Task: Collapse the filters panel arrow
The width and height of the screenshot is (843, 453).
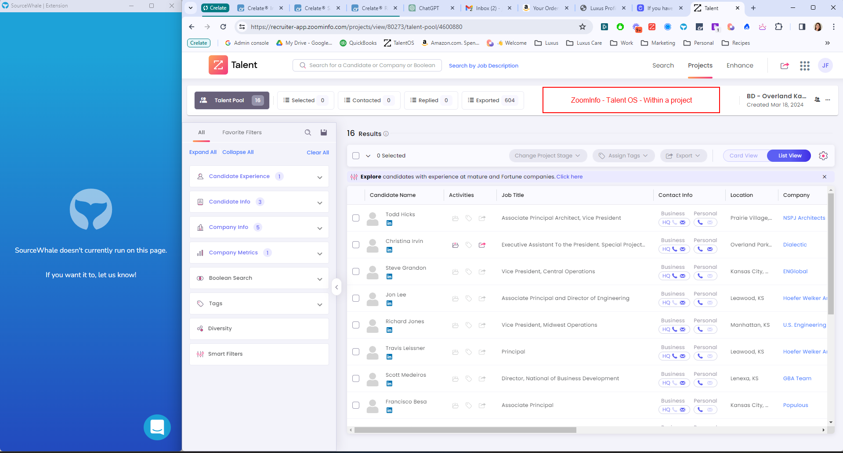Action: coord(336,288)
